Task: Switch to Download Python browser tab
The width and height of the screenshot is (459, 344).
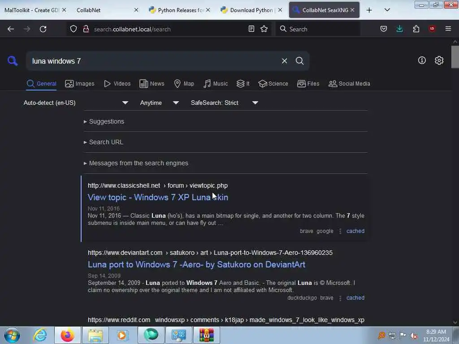Action: tap(251, 10)
